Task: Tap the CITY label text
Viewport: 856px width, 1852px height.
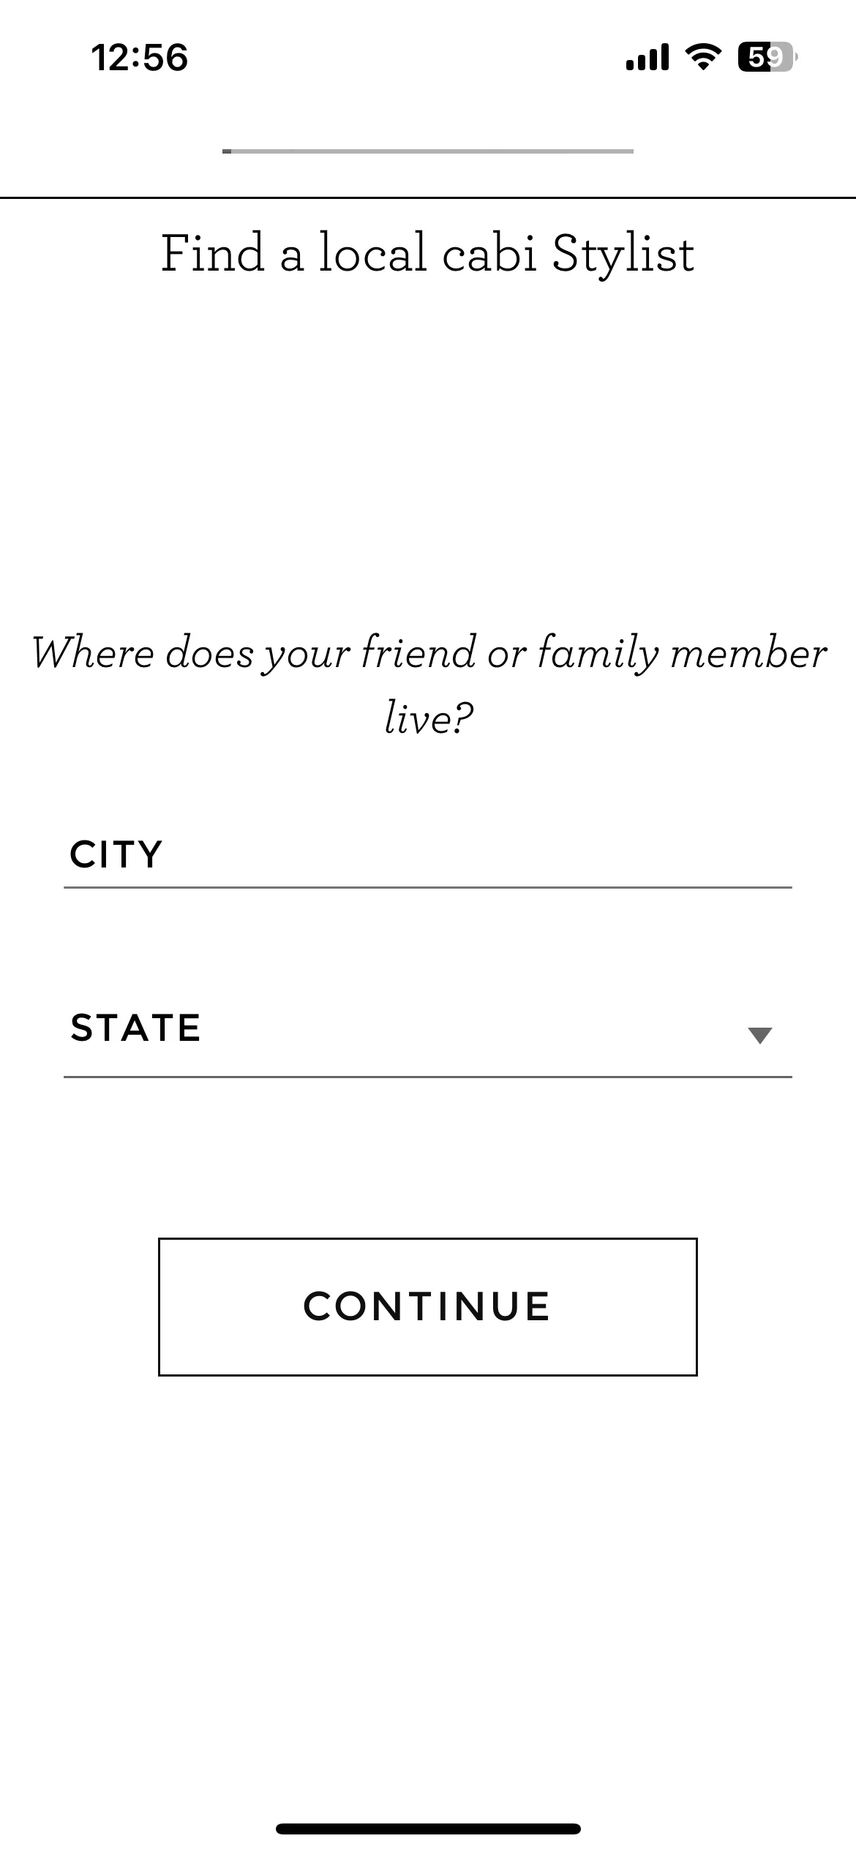Action: coord(116,854)
